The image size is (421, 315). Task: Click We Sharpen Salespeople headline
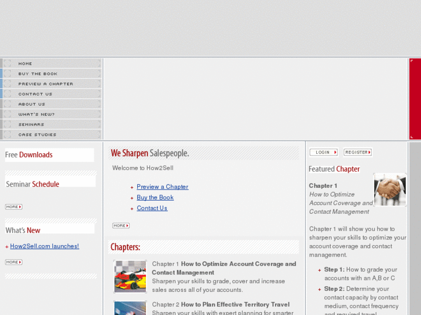(150, 153)
